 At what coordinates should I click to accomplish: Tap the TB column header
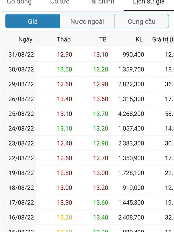[x=103, y=39]
